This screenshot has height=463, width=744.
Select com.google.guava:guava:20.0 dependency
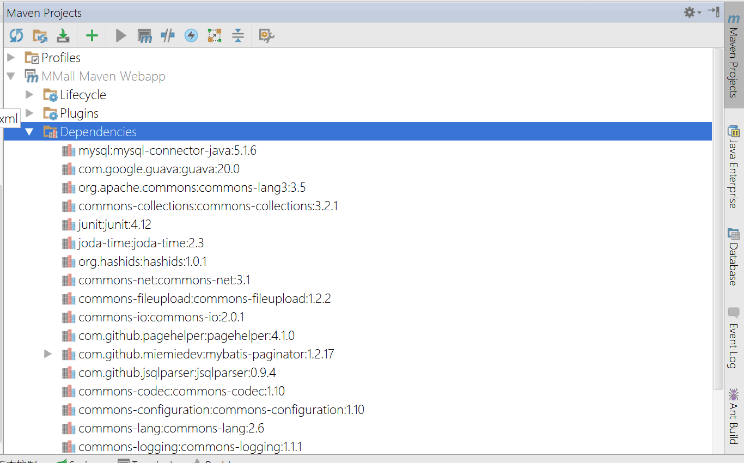click(x=159, y=169)
